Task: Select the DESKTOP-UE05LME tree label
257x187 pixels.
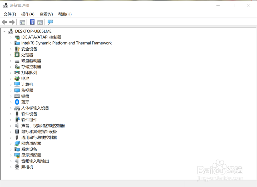Action: point(33,31)
